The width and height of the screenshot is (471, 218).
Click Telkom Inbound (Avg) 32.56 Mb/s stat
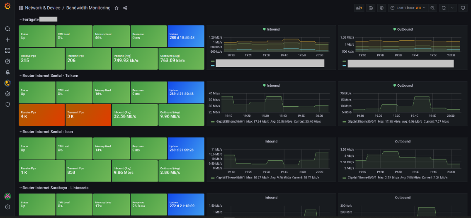pyautogui.click(x=135, y=115)
